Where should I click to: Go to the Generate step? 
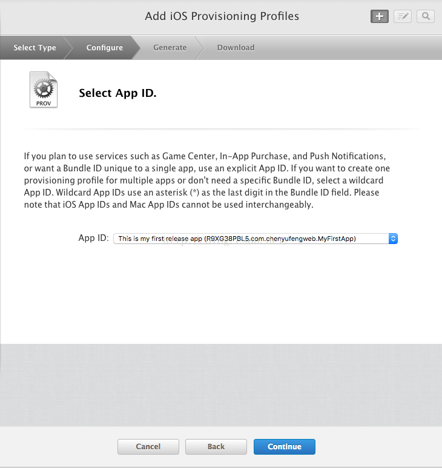pyautogui.click(x=170, y=47)
